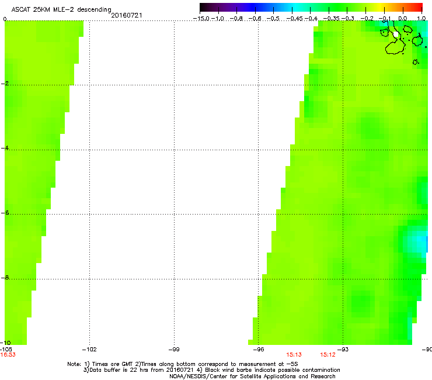
Task: Select the -0.5 color bar label
Action: coord(273,19)
